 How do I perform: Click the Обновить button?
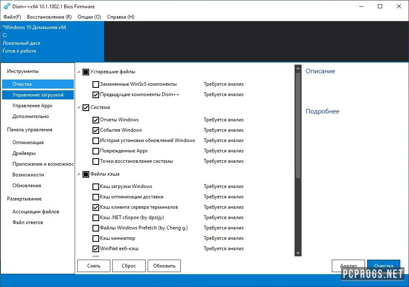pyautogui.click(x=164, y=266)
